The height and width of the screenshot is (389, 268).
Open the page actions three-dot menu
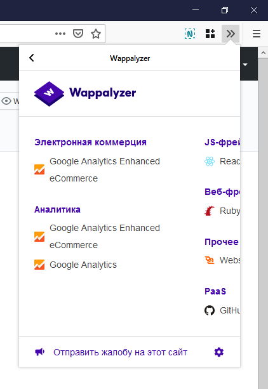click(x=60, y=34)
